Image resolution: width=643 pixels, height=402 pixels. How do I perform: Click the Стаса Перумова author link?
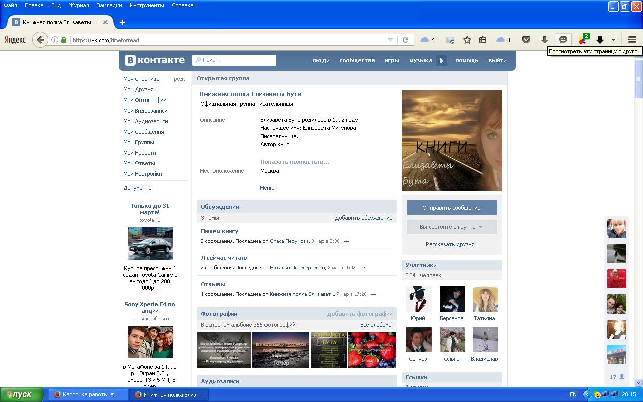pyautogui.click(x=289, y=241)
